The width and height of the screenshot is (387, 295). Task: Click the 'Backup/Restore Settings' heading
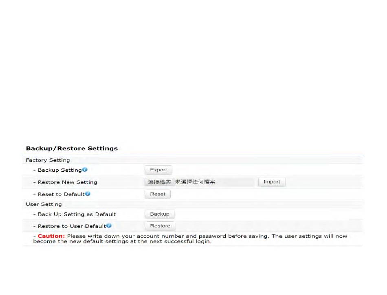coord(72,149)
